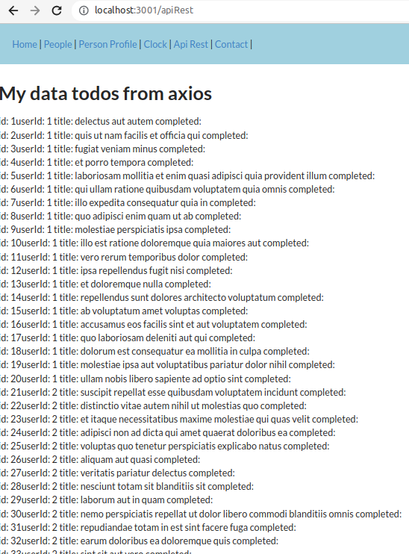Click todo 'aliquam aut quasi'
The image size is (409, 554).
(100, 459)
